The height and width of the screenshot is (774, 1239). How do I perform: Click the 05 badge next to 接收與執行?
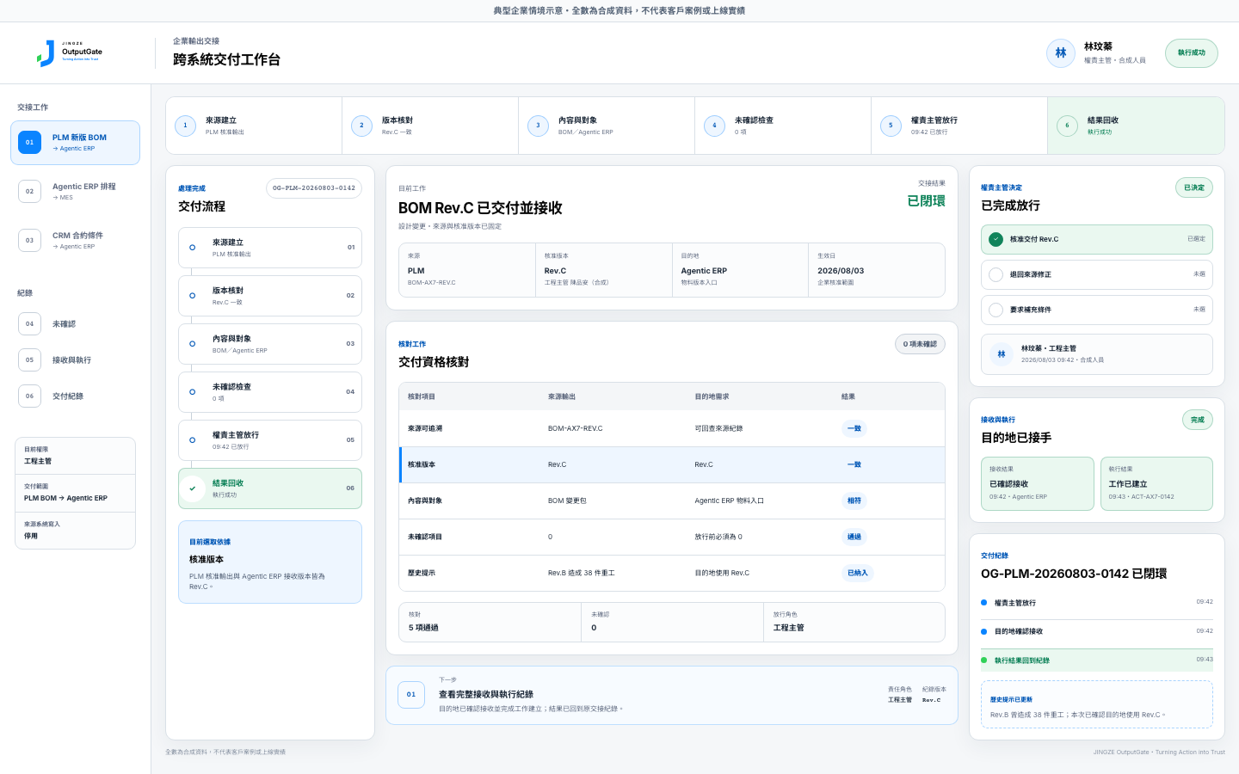tap(29, 360)
